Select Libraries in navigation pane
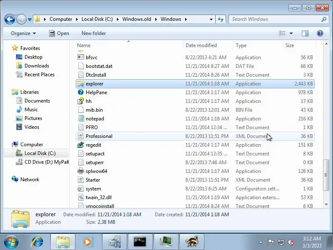333x250 pixels. [30, 92]
